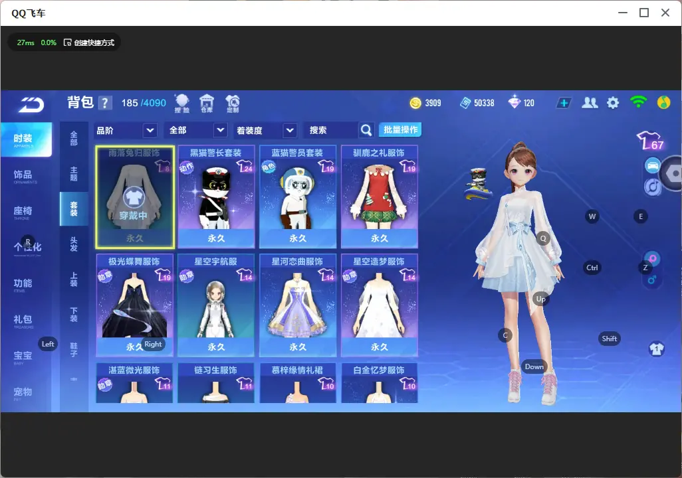
Task: Select the 宠物 category tab
Action: point(23,392)
